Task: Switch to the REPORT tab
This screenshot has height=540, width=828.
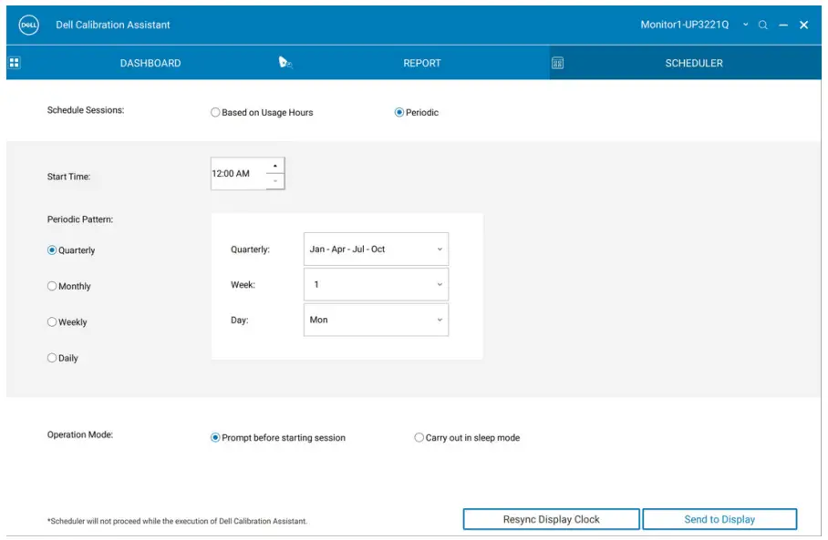Action: point(422,63)
